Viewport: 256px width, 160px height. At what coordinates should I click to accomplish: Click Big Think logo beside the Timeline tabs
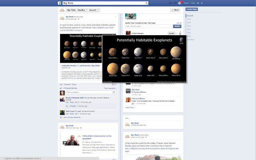pos(62,10)
